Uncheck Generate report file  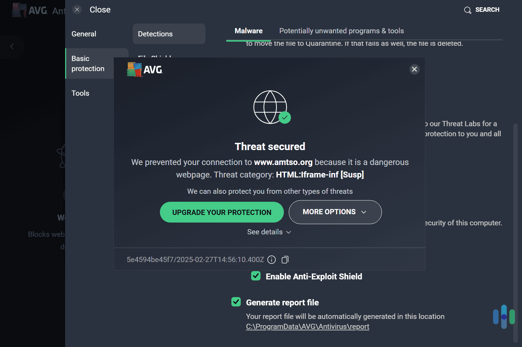pos(236,302)
